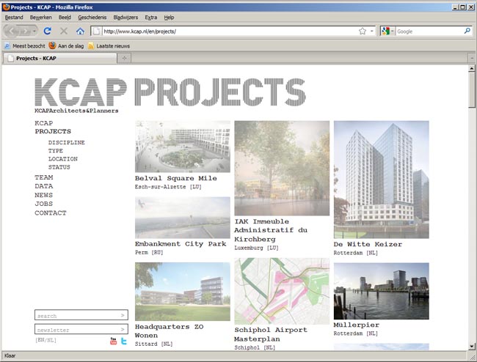Go to the TEAM page

44,177
